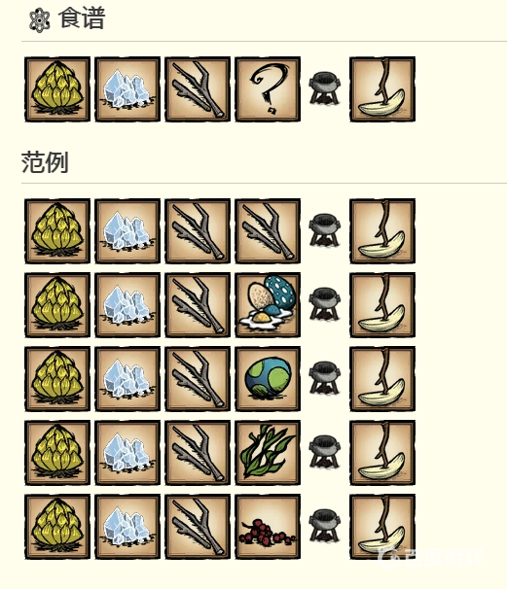
Task: Click the 范例 section heading
Action: point(45,162)
